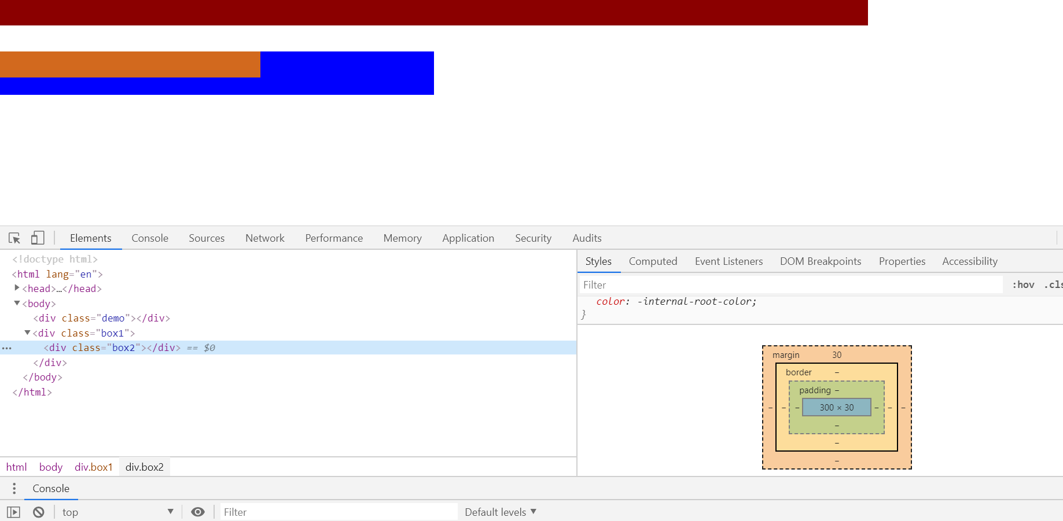Click the padding label in box model

click(x=815, y=390)
